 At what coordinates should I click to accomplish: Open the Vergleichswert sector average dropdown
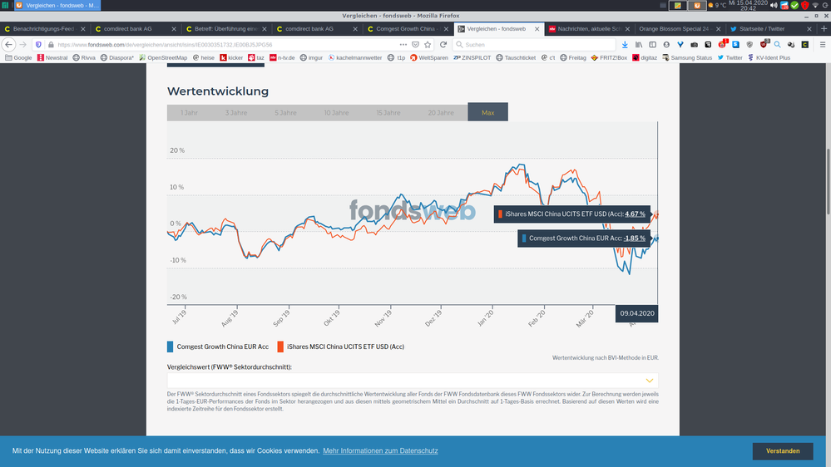[413, 379]
